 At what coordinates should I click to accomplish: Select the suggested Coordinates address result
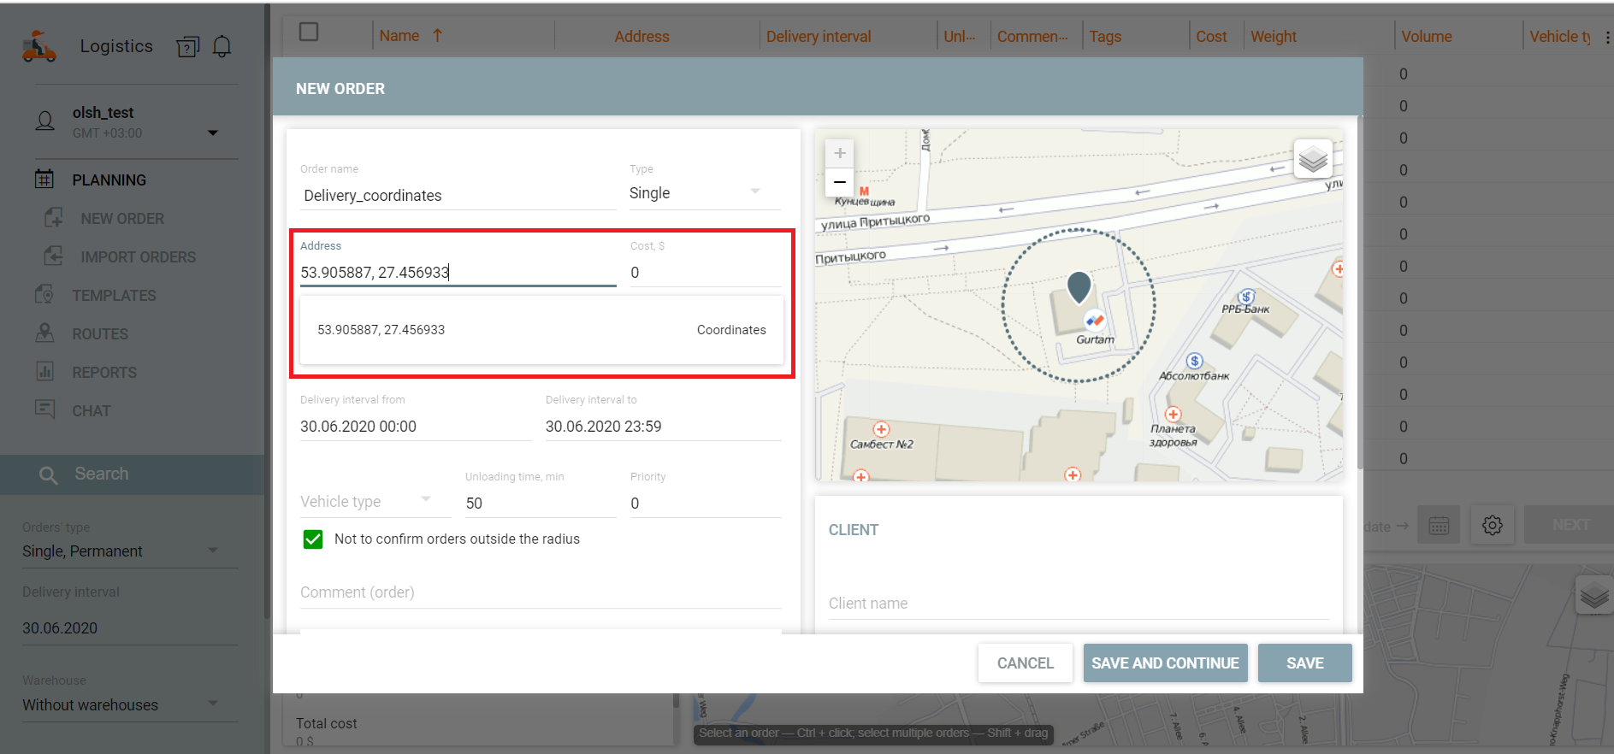click(x=541, y=330)
